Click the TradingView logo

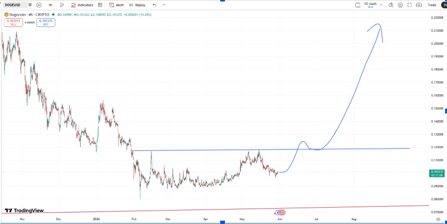[x=25, y=211]
